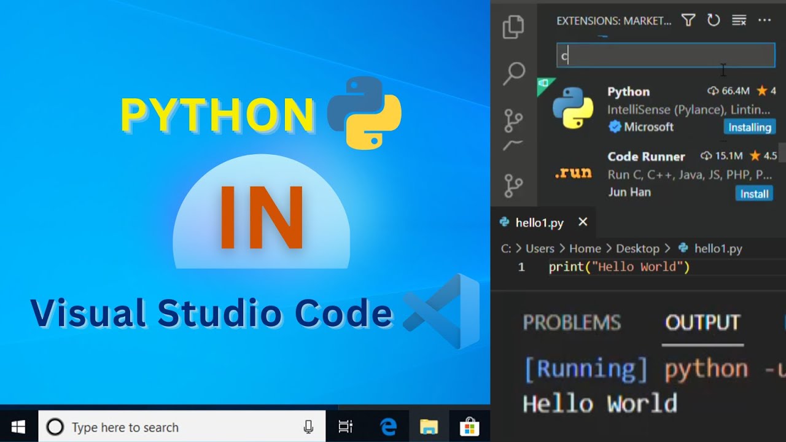Click the Hello World output line
Image resolution: width=786 pixels, height=442 pixels.
(599, 403)
